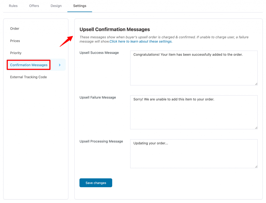The width and height of the screenshot is (266, 203).
Task: Click the Upsell Failure Message label
Action: [98, 97]
